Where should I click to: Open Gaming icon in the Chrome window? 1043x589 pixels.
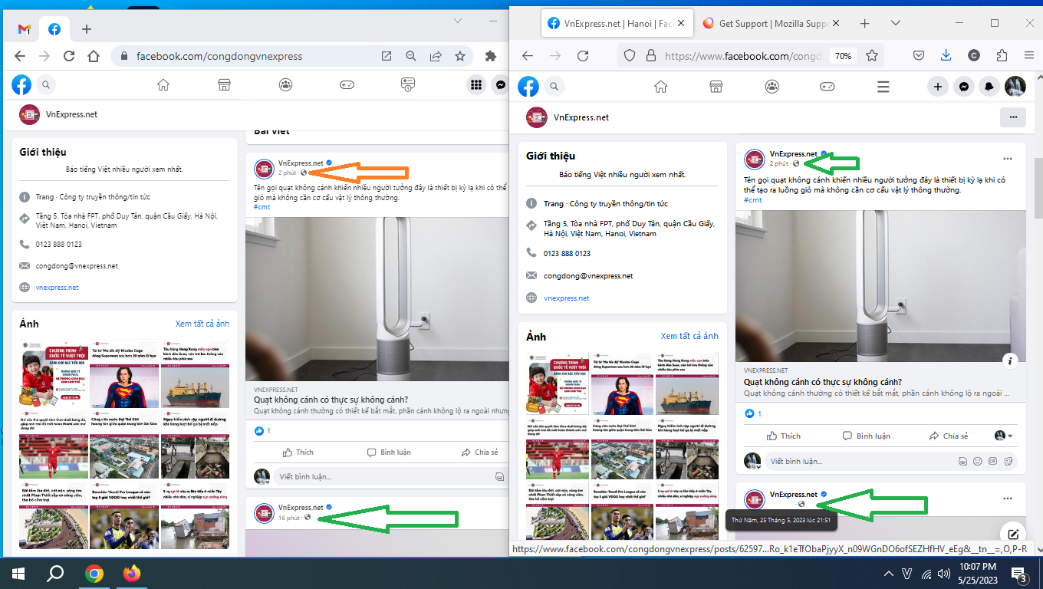coord(347,85)
